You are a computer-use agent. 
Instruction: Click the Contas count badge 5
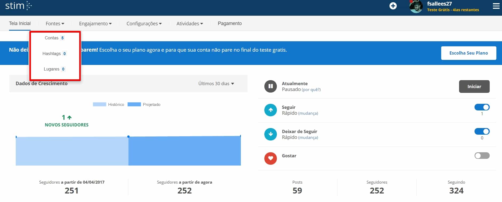(62, 38)
